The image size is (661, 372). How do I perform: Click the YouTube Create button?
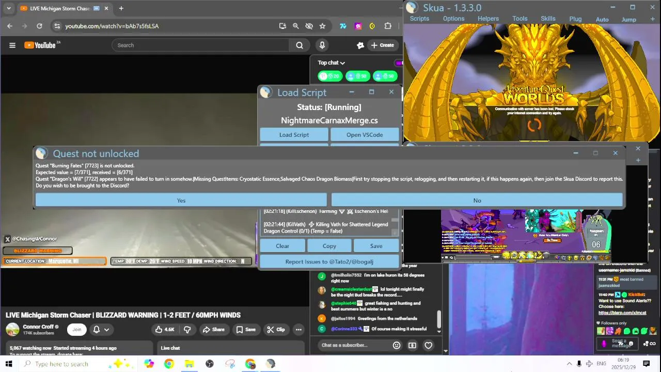[383, 45]
